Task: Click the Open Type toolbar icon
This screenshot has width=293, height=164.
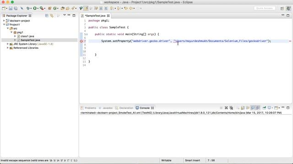Action: (63, 8)
